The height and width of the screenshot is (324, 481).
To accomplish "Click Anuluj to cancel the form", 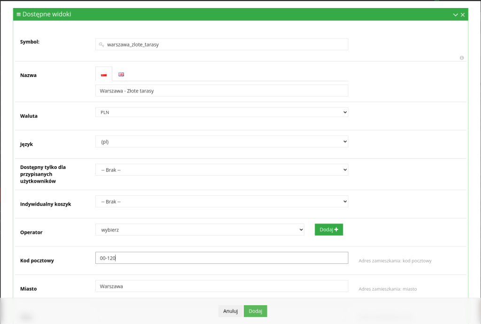I will pos(231,311).
